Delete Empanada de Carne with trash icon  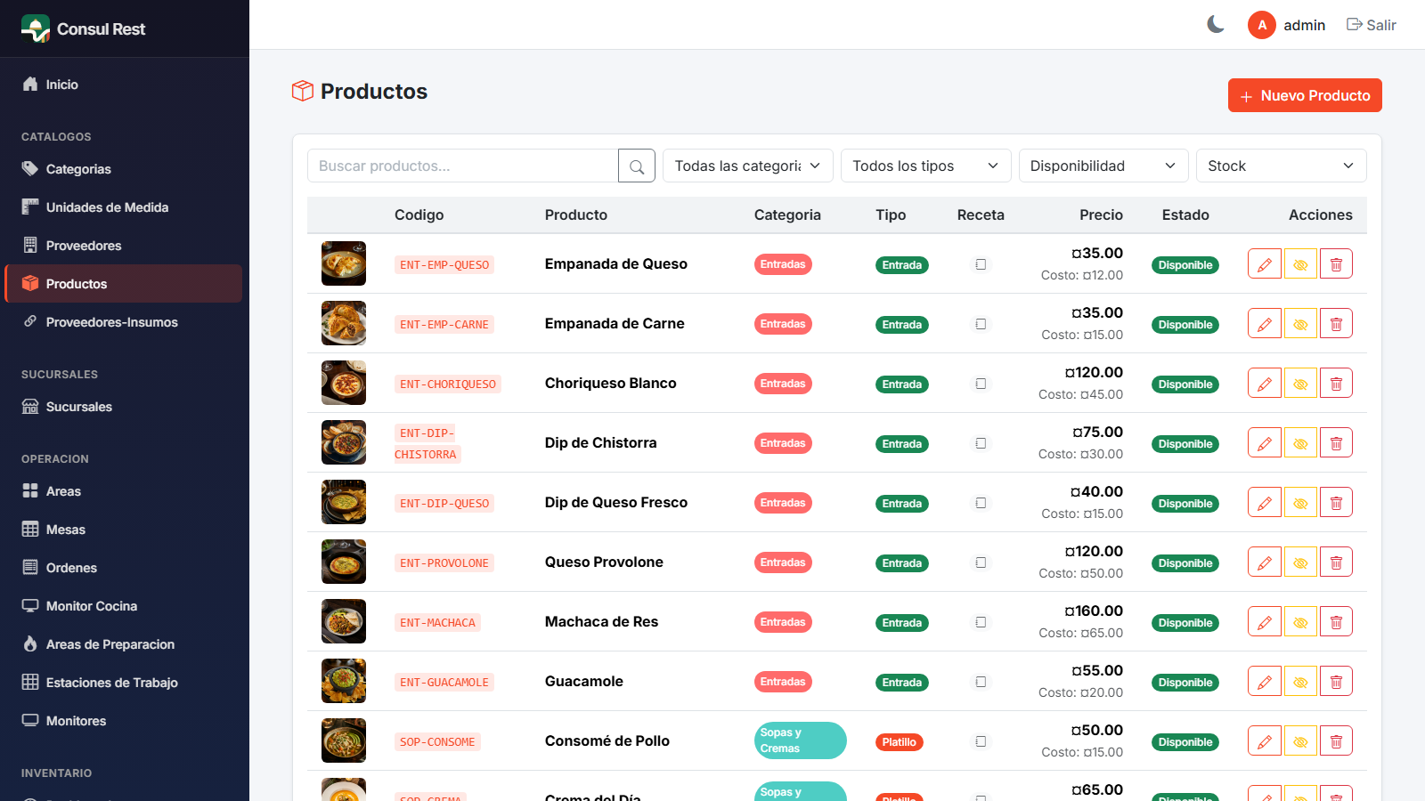(1336, 324)
